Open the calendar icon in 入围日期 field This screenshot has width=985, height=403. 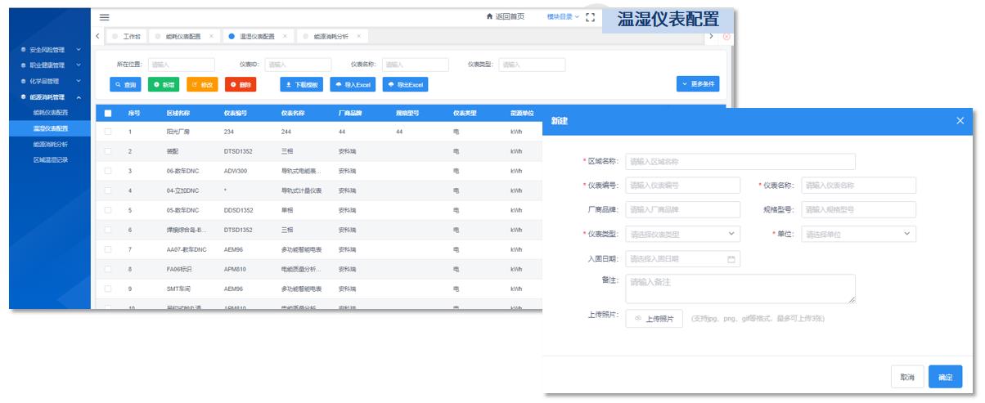coord(731,259)
